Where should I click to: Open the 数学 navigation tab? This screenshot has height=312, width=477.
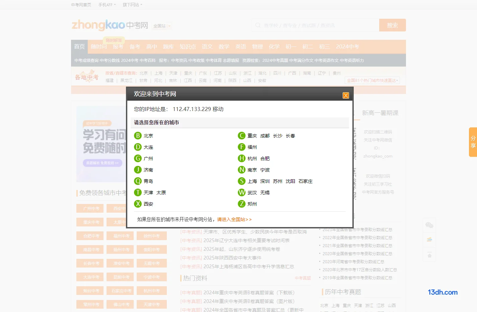[x=224, y=46]
